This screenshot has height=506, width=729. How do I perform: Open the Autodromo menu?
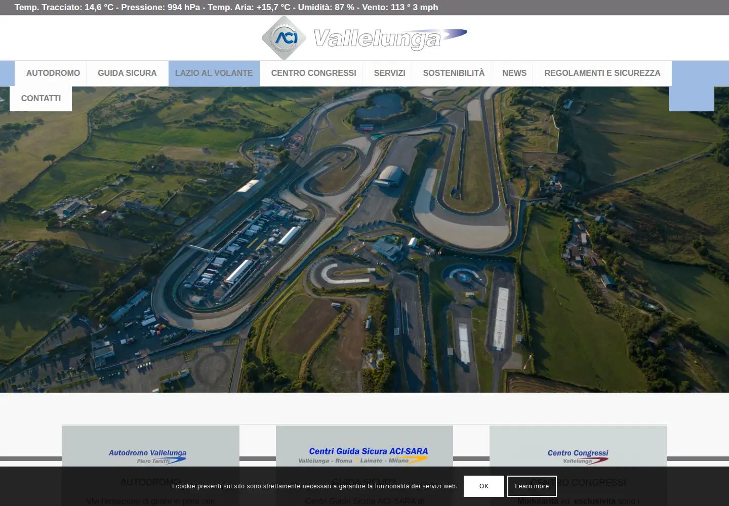pyautogui.click(x=53, y=73)
